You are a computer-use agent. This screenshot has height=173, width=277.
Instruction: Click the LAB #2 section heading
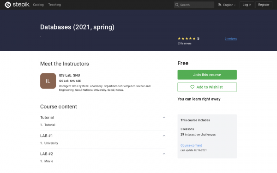coord(47,154)
